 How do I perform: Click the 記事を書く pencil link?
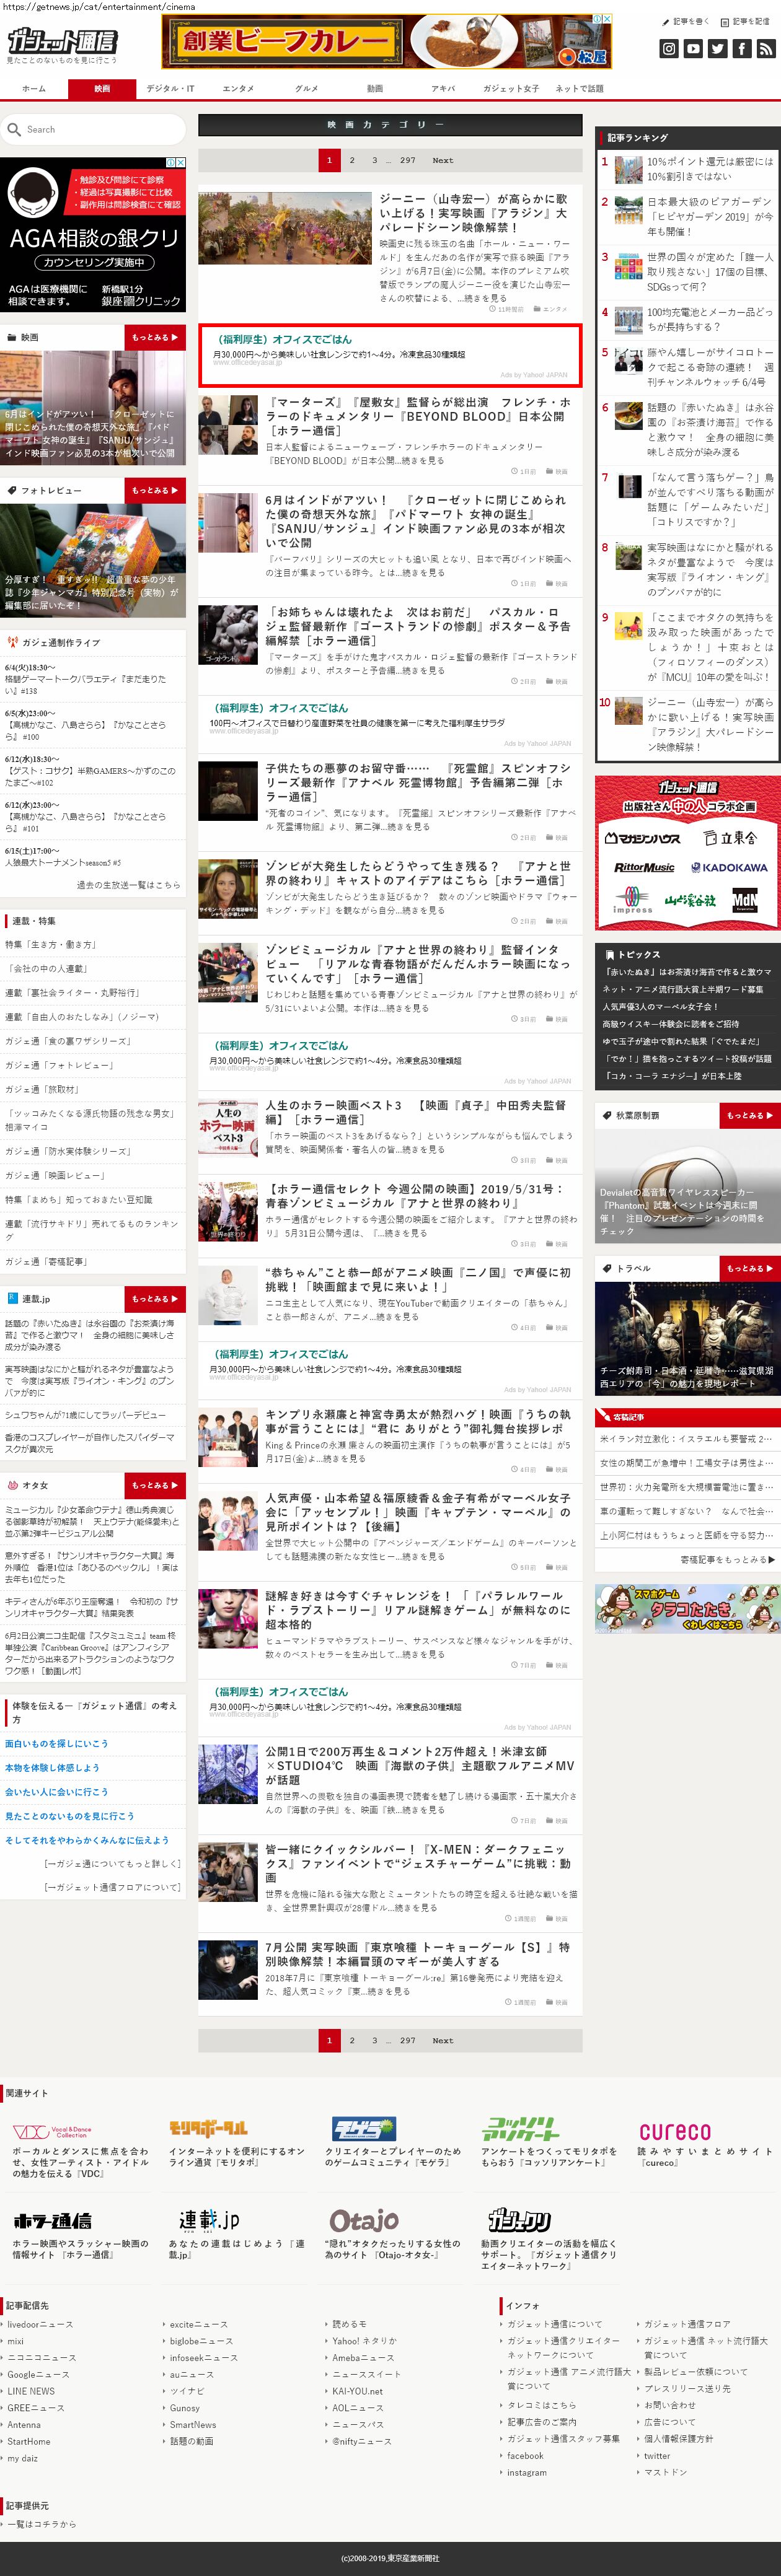click(685, 21)
